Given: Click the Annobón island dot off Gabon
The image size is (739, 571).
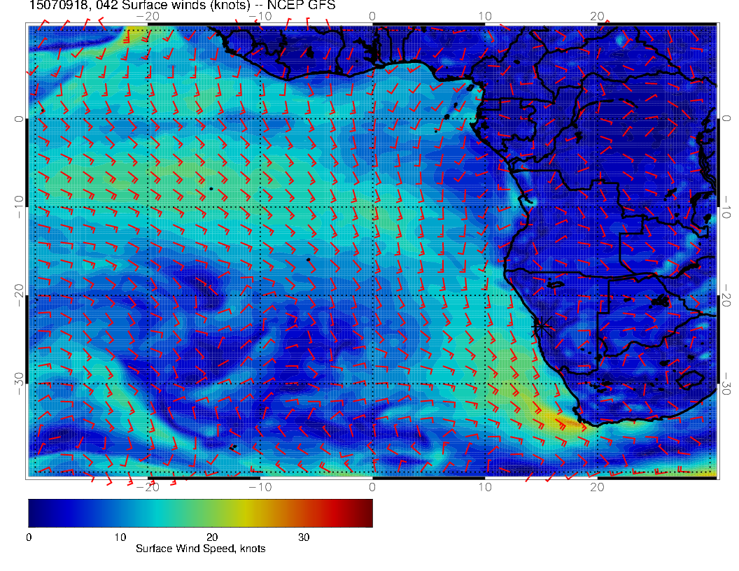Looking at the screenshot, I should (x=436, y=131).
